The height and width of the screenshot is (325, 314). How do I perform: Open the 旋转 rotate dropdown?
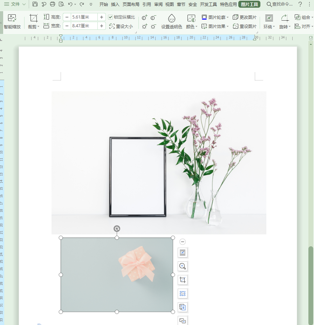coord(285,22)
